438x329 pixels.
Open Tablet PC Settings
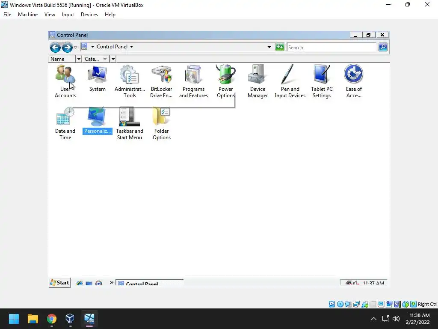pyautogui.click(x=322, y=81)
